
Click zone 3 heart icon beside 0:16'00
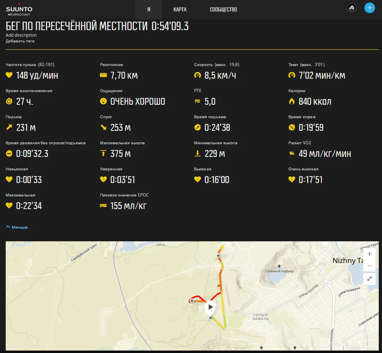click(198, 179)
